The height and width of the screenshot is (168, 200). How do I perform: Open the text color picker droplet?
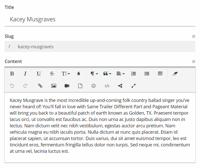coord(78,74)
